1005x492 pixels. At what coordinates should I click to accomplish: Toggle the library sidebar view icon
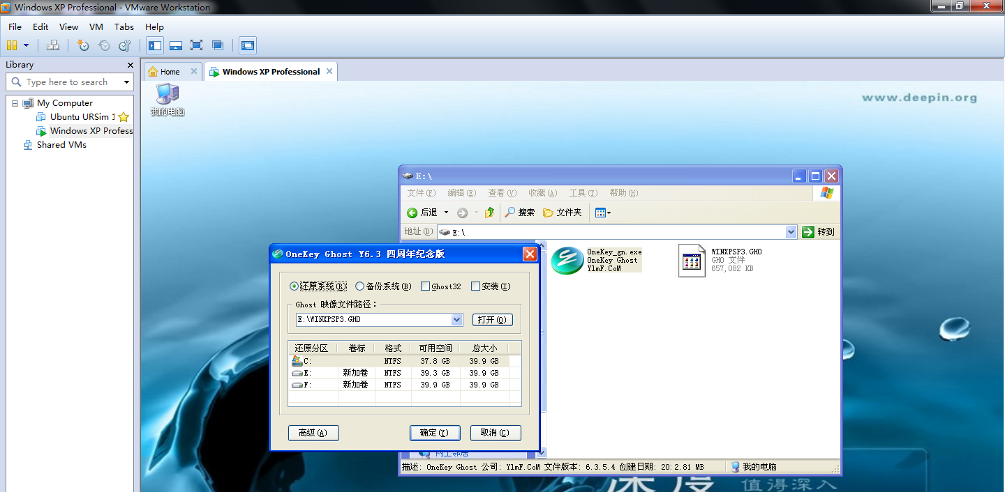pos(155,45)
